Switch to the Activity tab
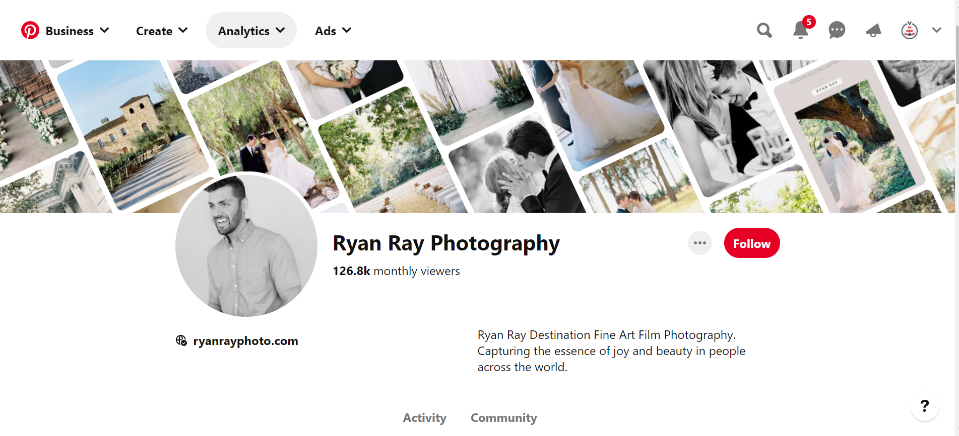 click(424, 418)
